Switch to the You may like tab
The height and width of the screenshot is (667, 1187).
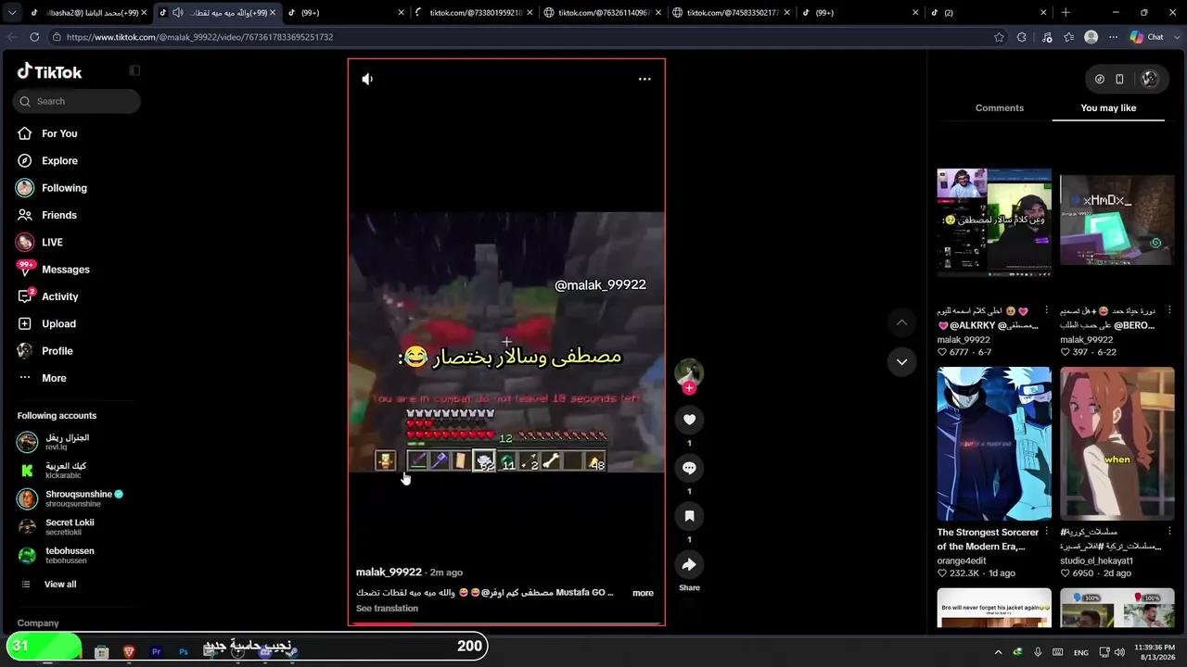[x=1108, y=108]
